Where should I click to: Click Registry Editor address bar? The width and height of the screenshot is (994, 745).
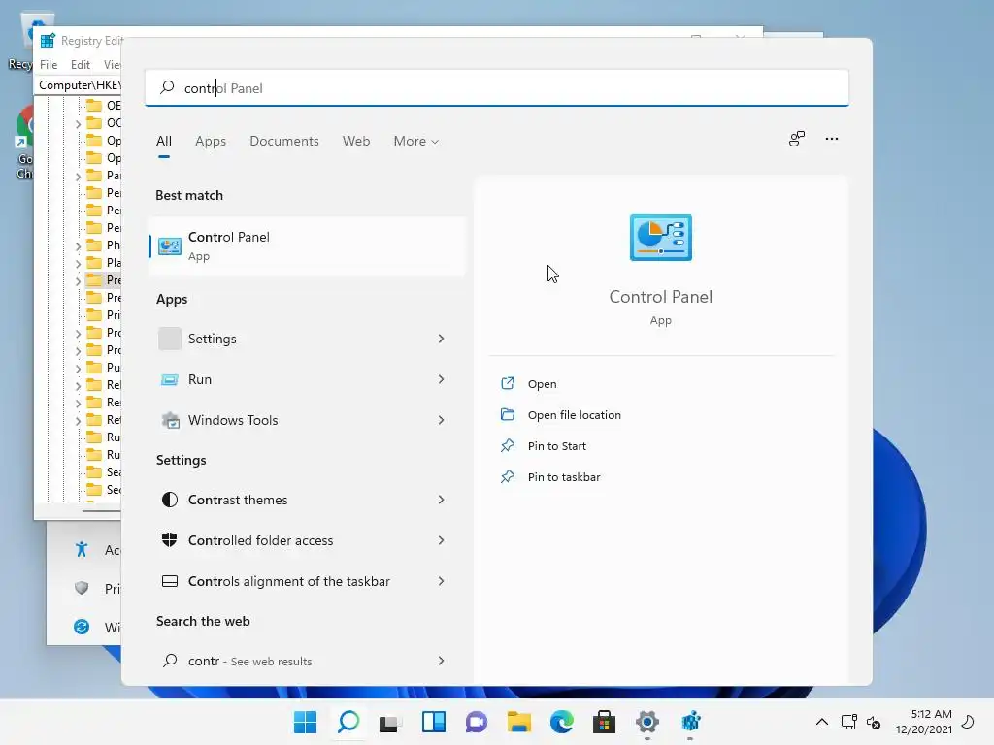click(x=80, y=85)
